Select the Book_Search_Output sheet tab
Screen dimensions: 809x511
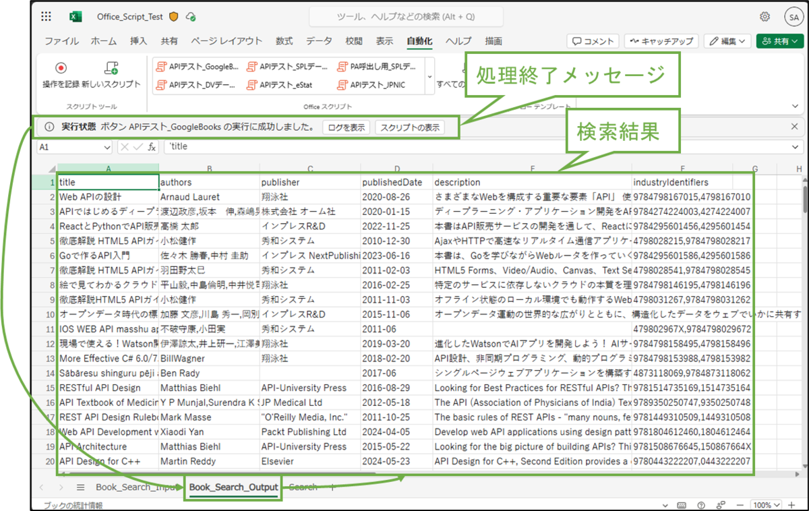click(x=233, y=487)
